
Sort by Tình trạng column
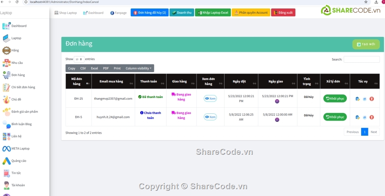tap(309, 81)
